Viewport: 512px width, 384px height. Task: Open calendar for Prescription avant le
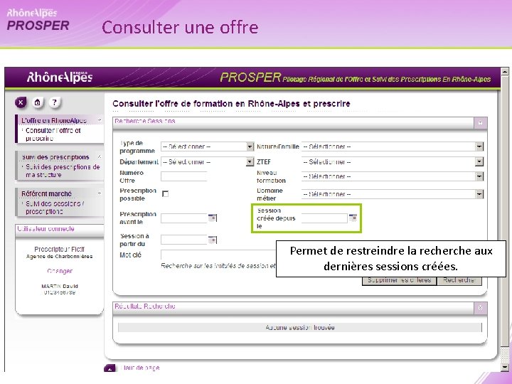(x=213, y=218)
